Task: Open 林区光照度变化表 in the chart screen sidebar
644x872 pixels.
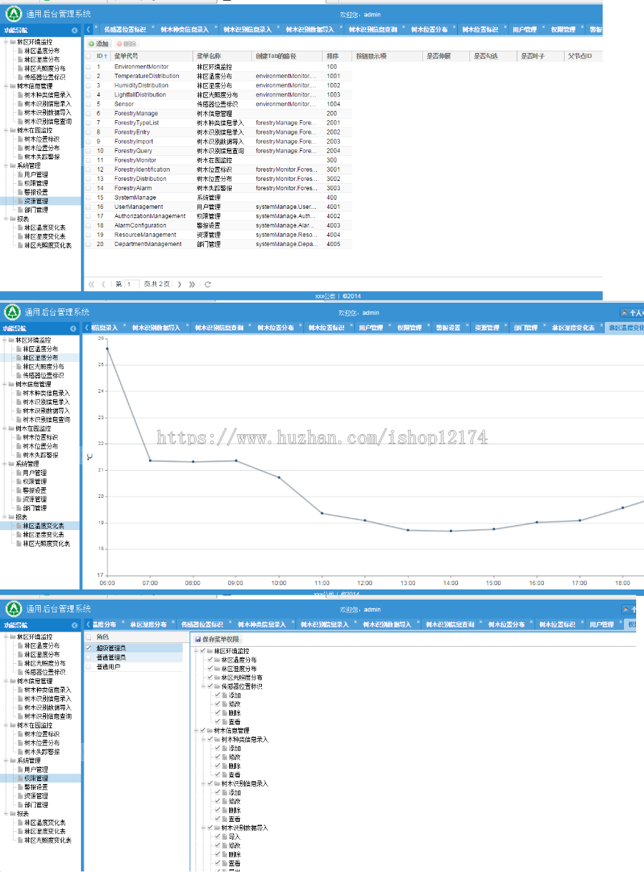Action: pyautogui.click(x=47, y=544)
